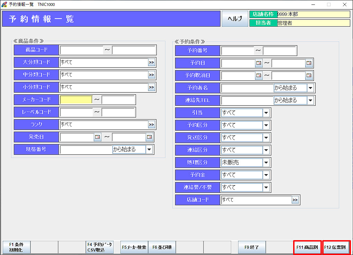Click the ヘルプ help button
The width and height of the screenshot is (353, 255).
(235, 19)
